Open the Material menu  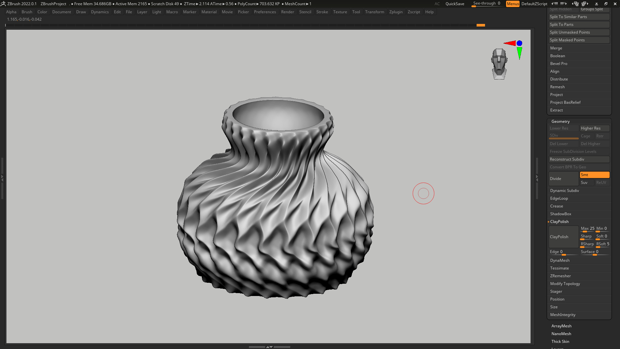click(x=209, y=12)
